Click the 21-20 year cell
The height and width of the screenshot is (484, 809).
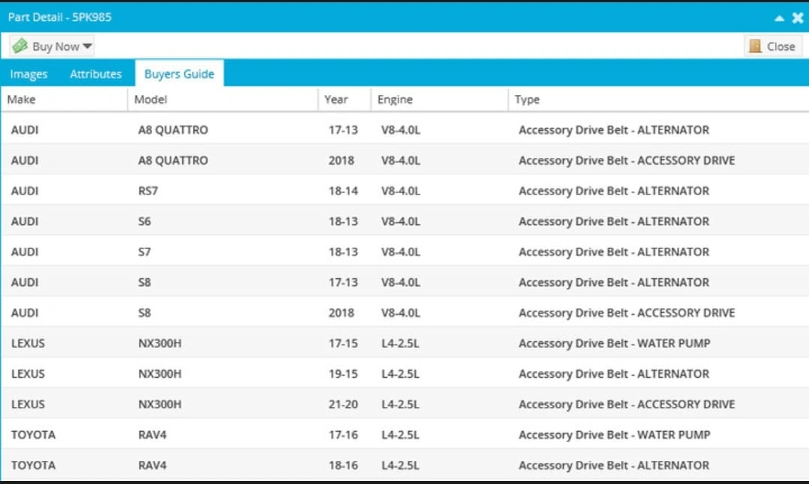point(343,404)
